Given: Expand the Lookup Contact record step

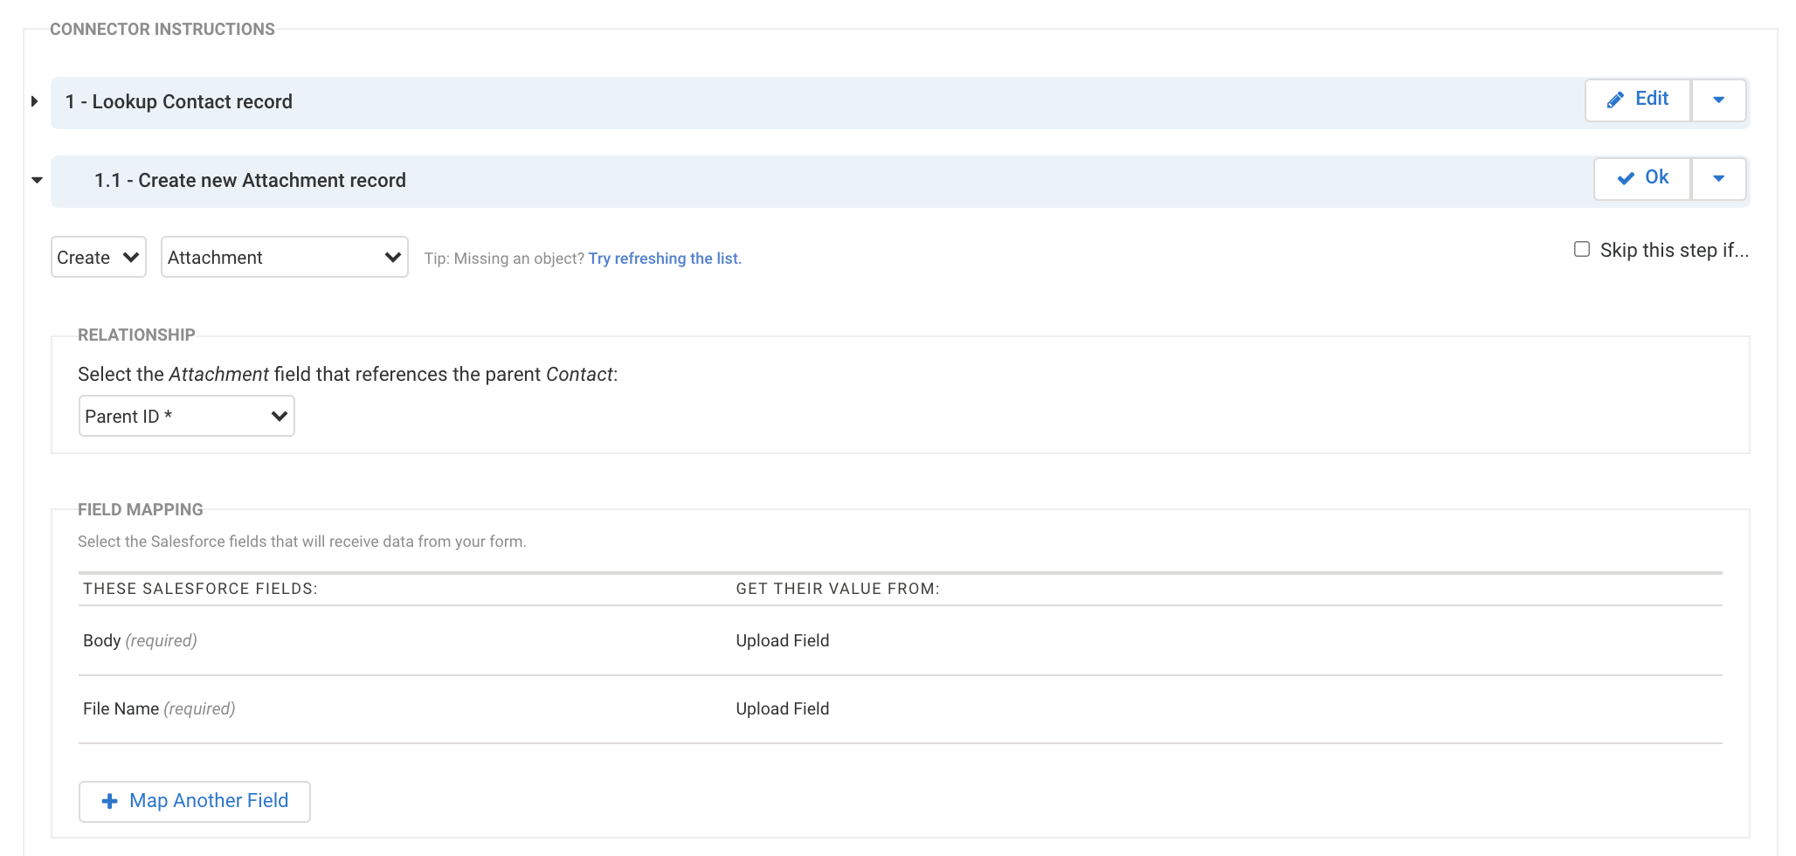Looking at the screenshot, I should tap(35, 101).
